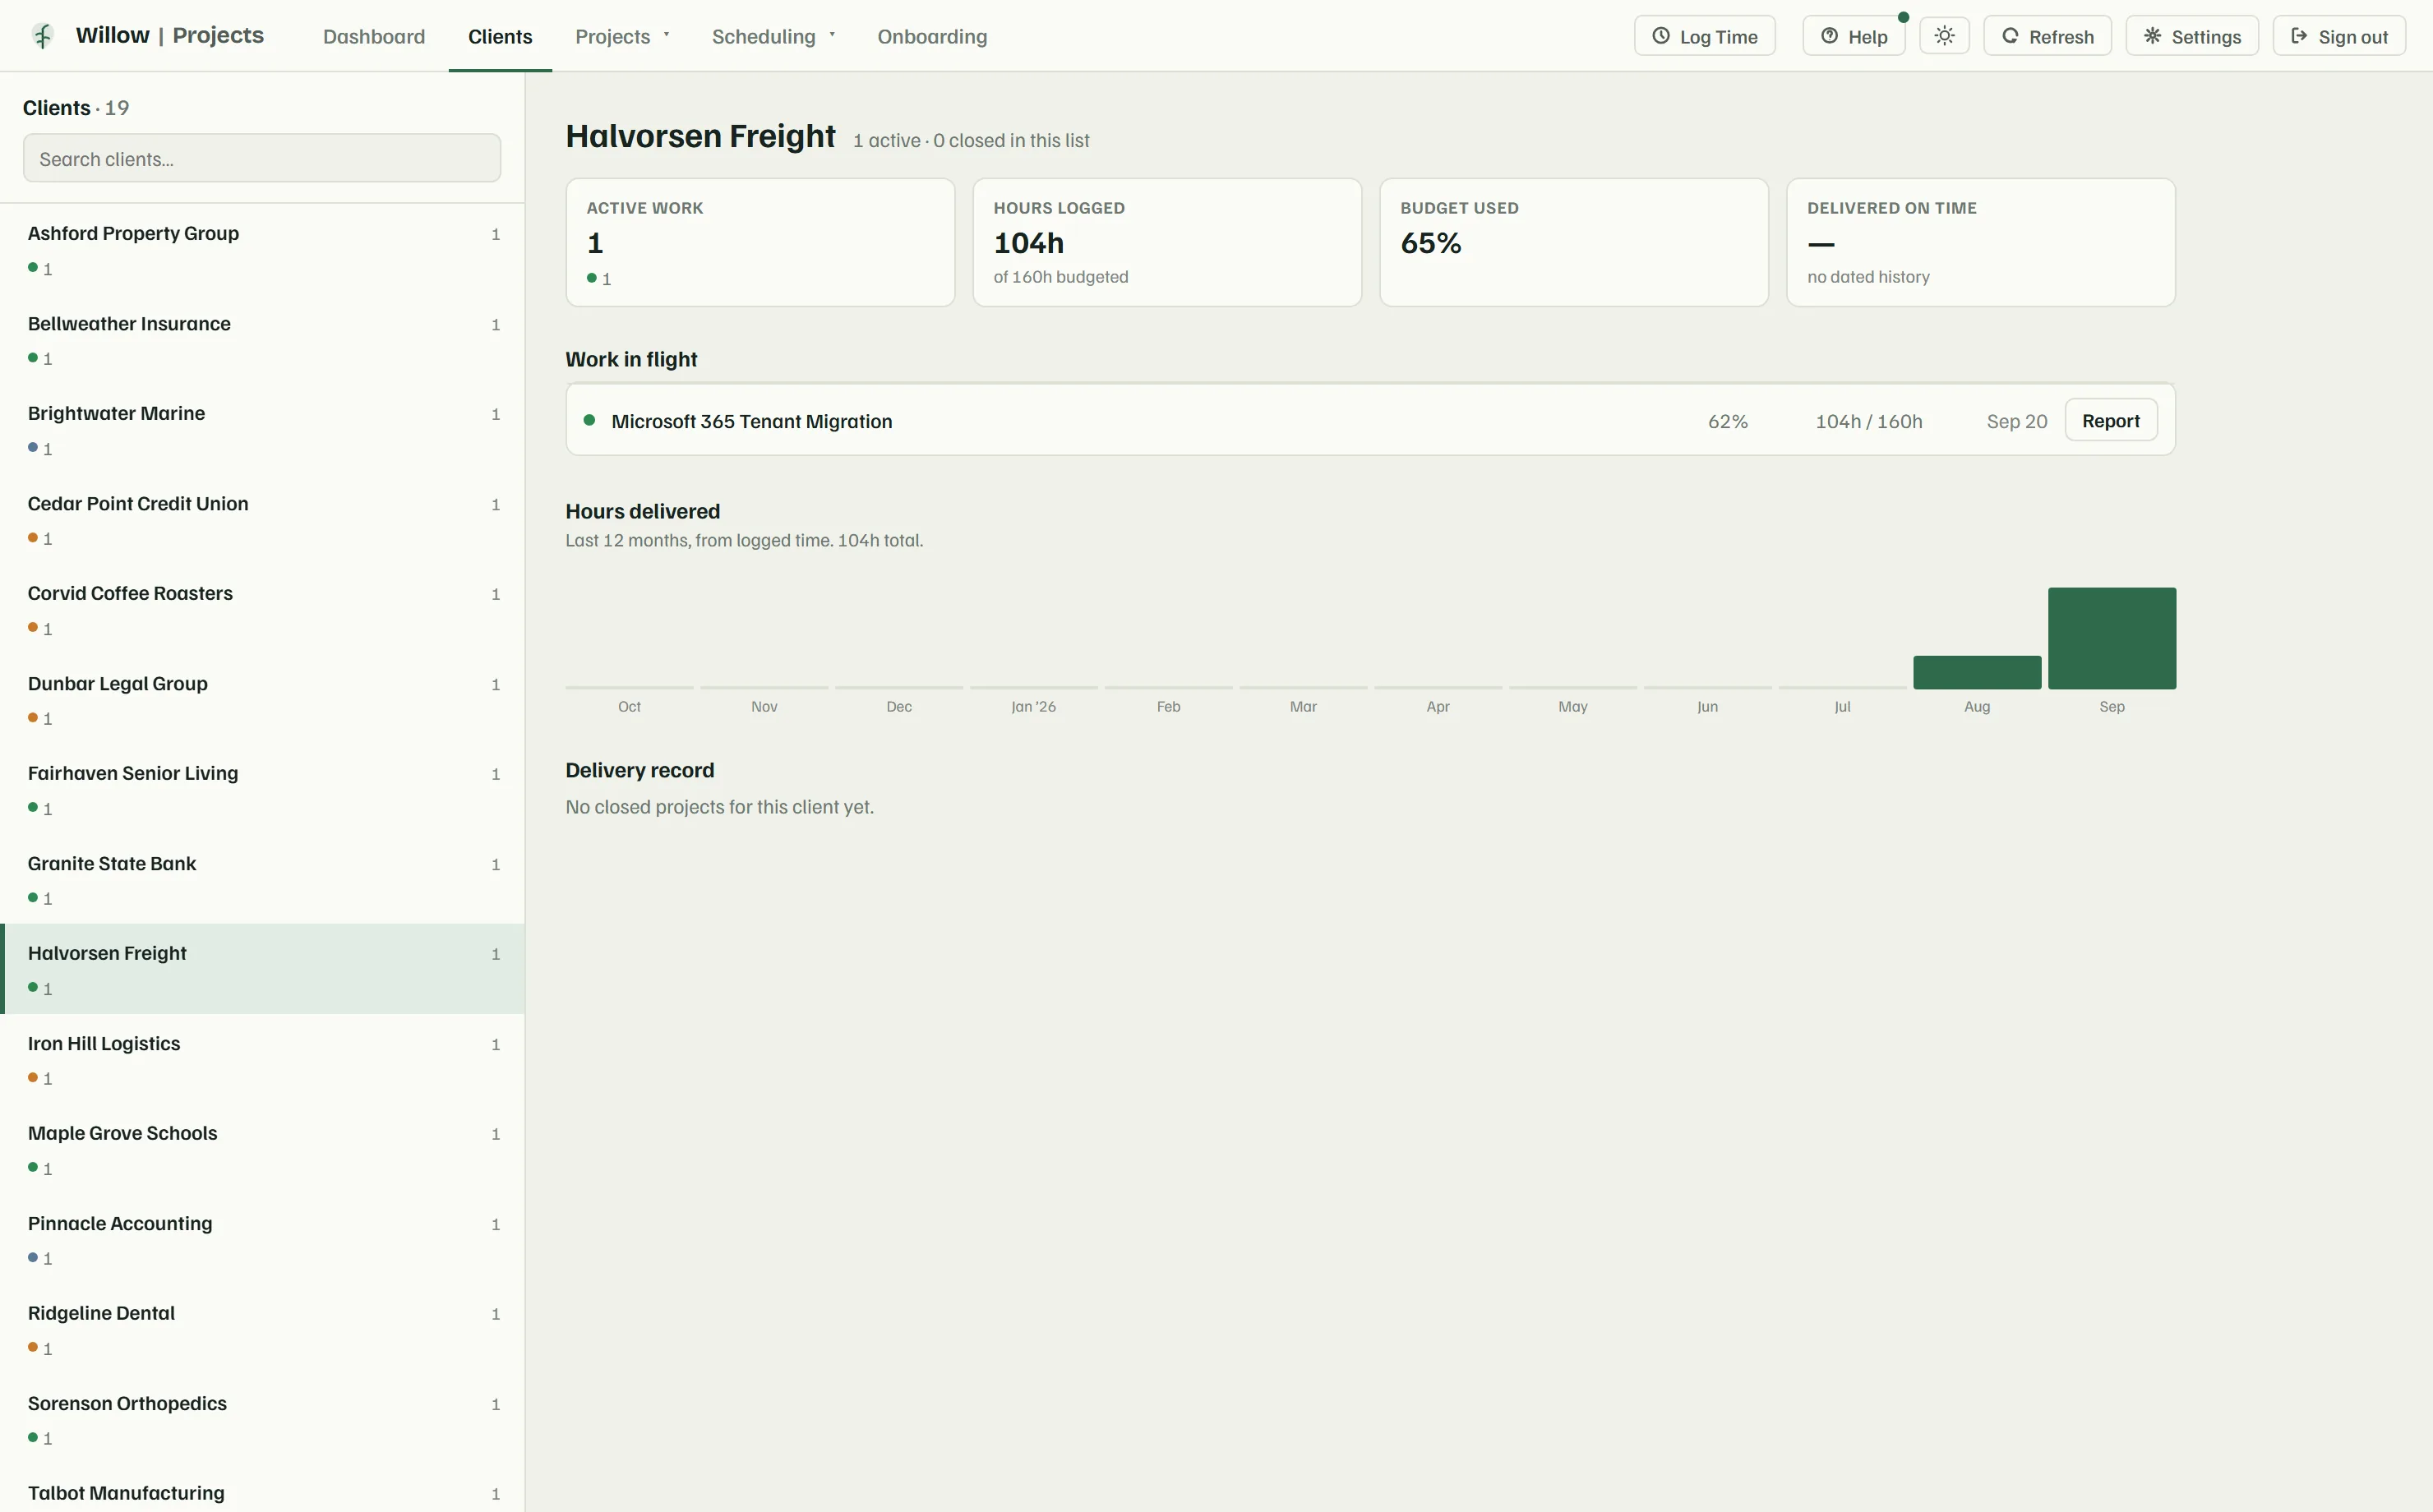Open Fairhaven Senior Living client
Image resolution: width=2433 pixels, height=1512 pixels.
click(x=262, y=789)
